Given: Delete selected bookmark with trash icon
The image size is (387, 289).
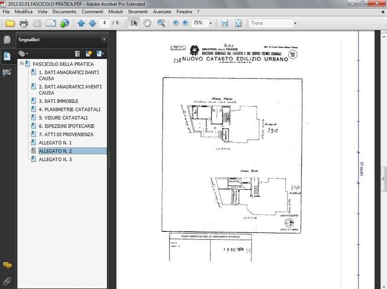Looking at the screenshot, I should [77, 54].
